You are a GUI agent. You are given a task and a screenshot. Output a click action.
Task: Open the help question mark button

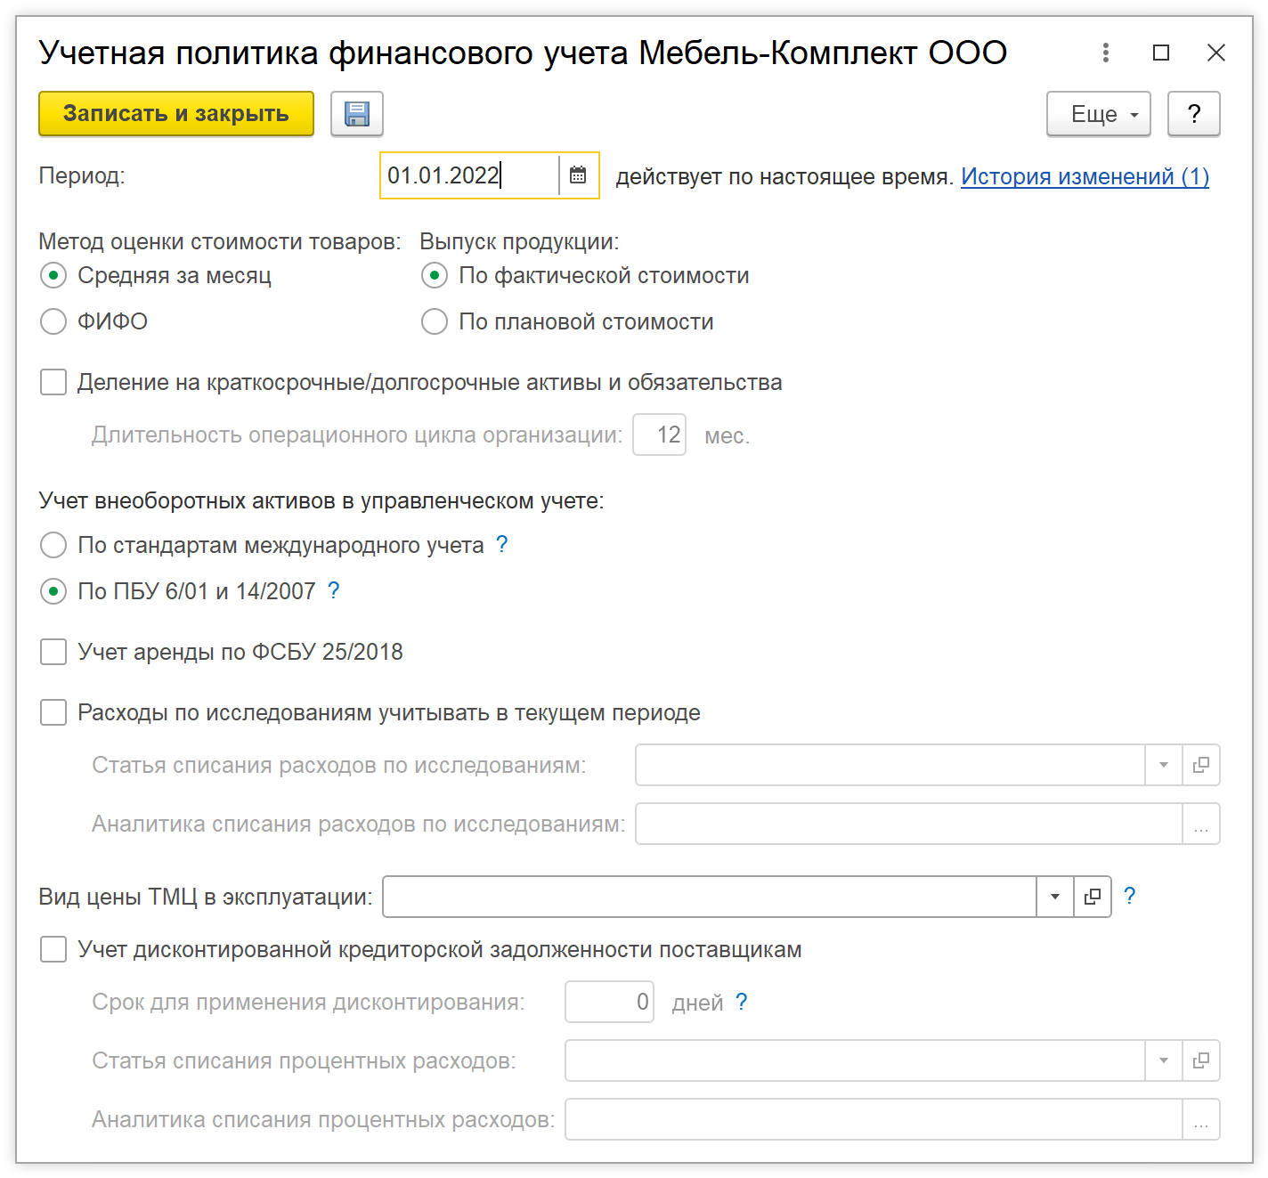pyautogui.click(x=1193, y=114)
